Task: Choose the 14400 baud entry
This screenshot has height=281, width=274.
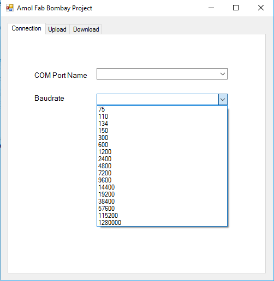Action: (x=162, y=187)
